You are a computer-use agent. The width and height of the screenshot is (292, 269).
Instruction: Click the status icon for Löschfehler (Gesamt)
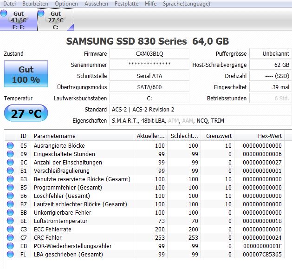[x=10, y=196]
